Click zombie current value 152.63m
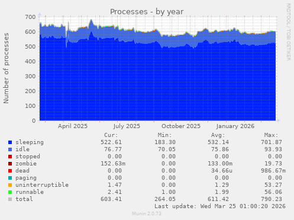Screen dimensions: 294x220 113,164
